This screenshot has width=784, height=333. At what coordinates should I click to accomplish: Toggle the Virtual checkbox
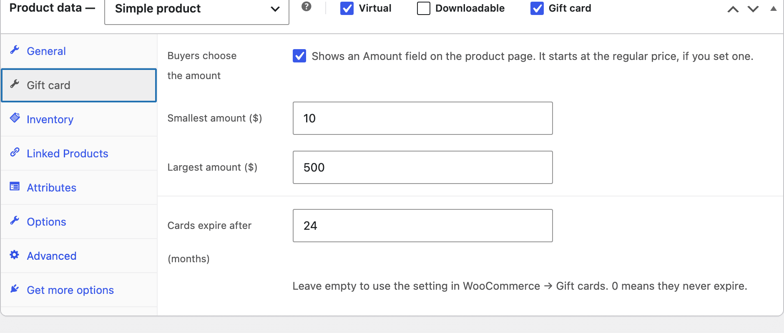(x=347, y=8)
